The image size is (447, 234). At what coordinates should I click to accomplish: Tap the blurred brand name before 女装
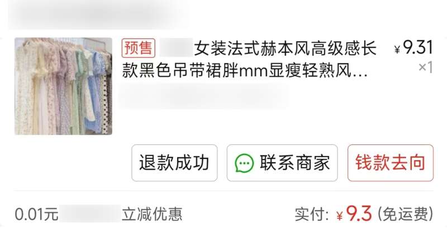176,48
